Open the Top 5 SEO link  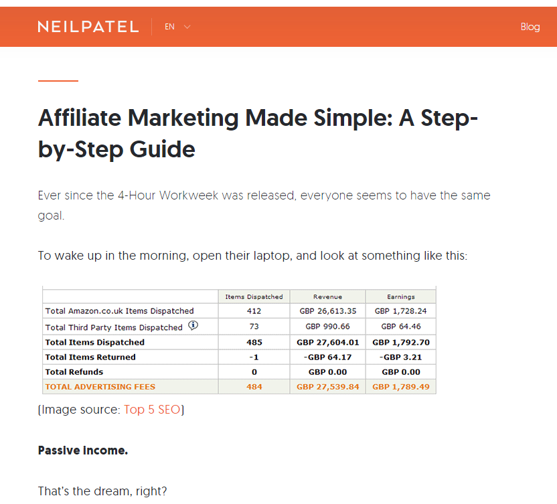pyautogui.click(x=152, y=410)
